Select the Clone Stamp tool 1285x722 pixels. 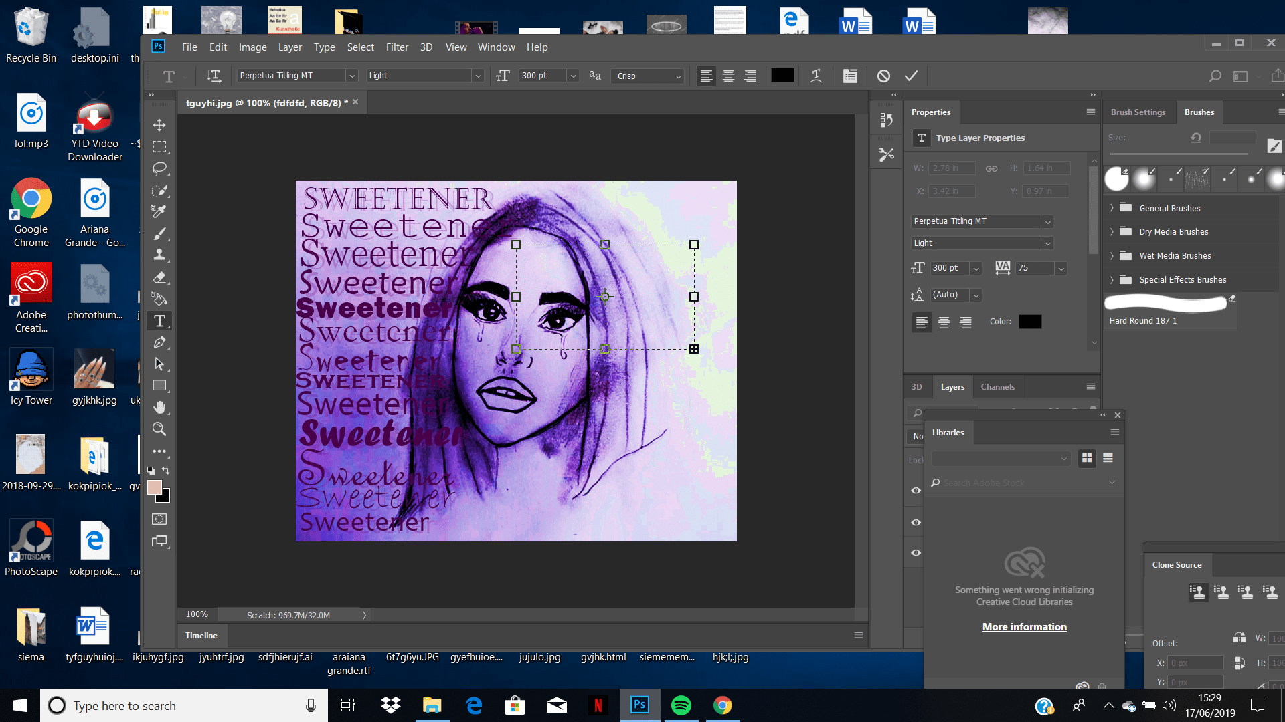(159, 255)
